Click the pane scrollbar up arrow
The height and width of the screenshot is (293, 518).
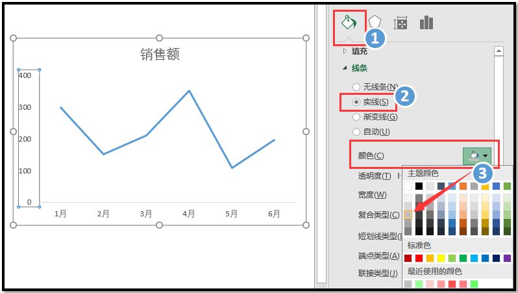click(x=499, y=51)
